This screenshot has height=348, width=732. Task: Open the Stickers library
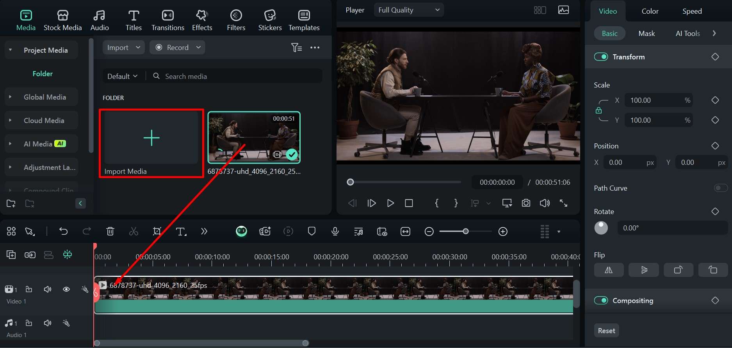coord(270,20)
